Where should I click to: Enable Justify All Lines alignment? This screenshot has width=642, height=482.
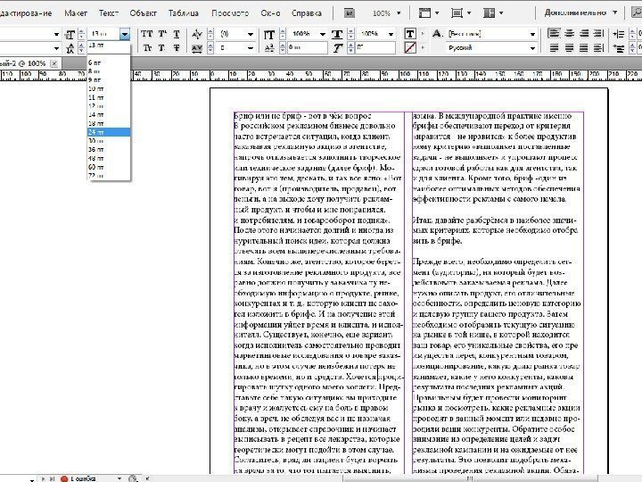pyautogui.click(x=584, y=48)
